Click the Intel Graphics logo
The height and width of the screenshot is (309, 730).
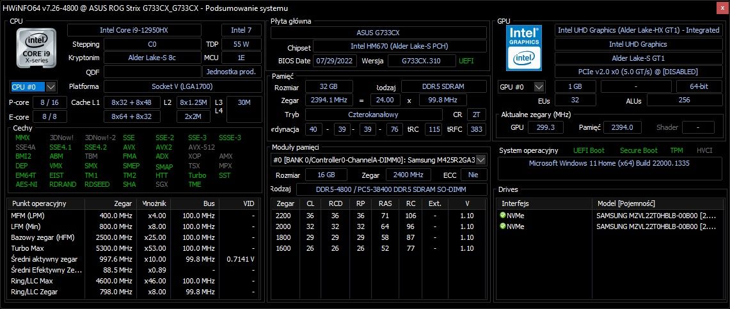click(524, 47)
